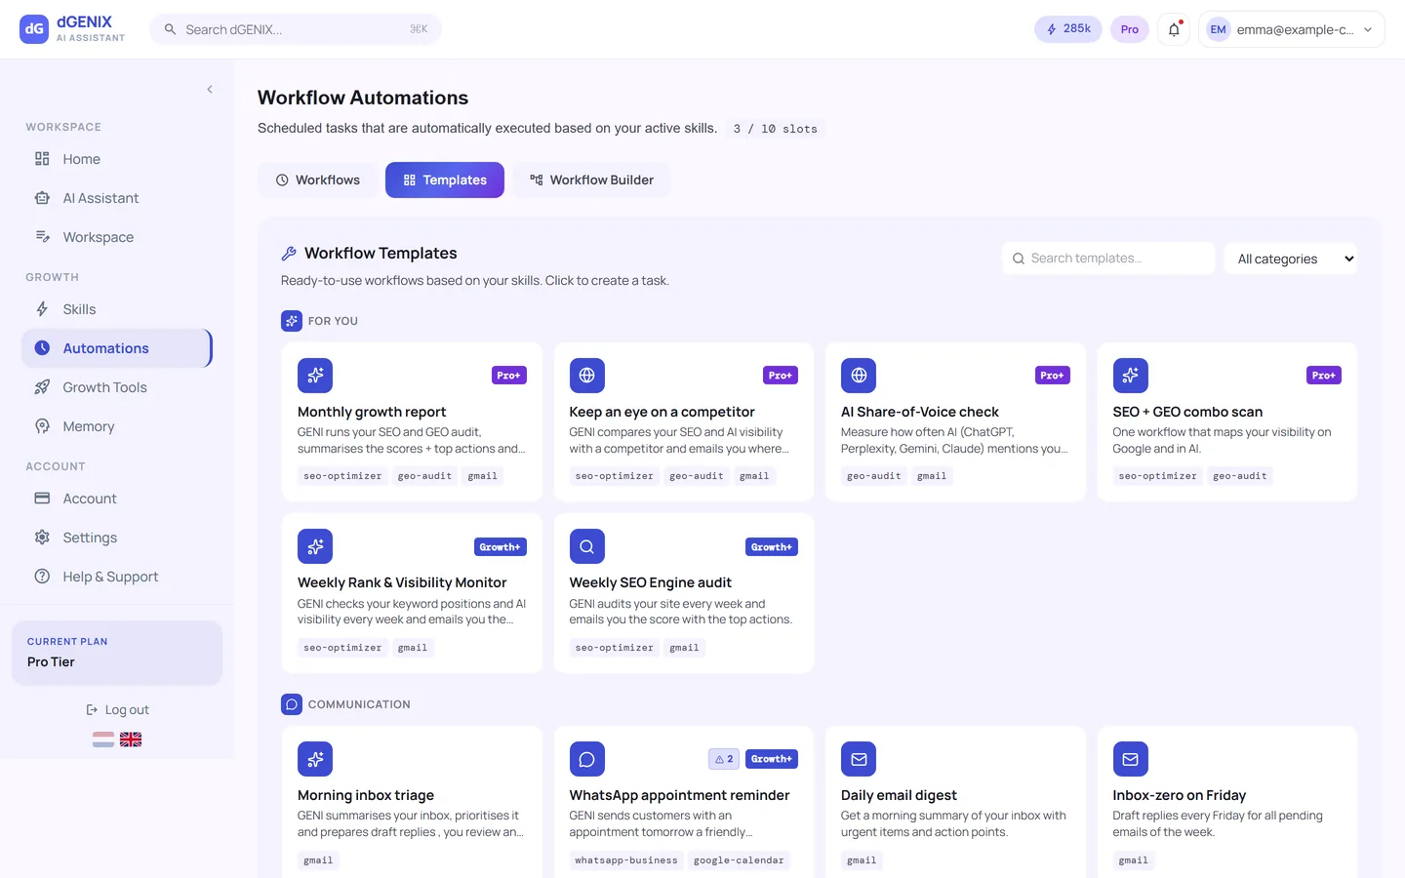Viewport: 1405px width, 878px height.
Task: Open the Current Plan Pro Tier card
Action: click(117, 653)
